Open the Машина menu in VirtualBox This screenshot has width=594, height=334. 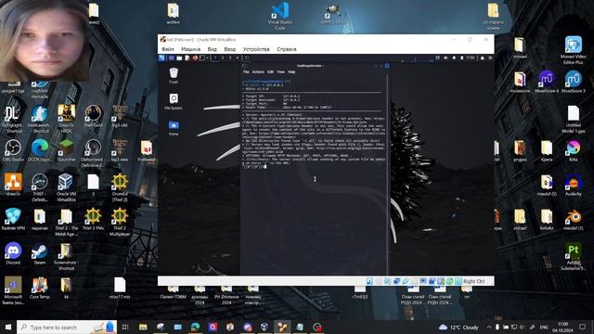click(190, 49)
